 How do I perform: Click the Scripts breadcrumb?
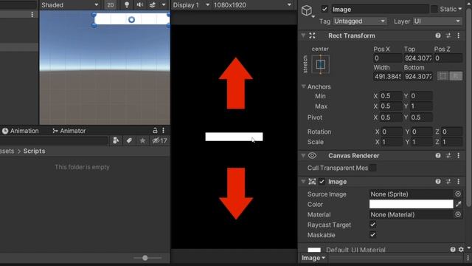[x=35, y=151]
